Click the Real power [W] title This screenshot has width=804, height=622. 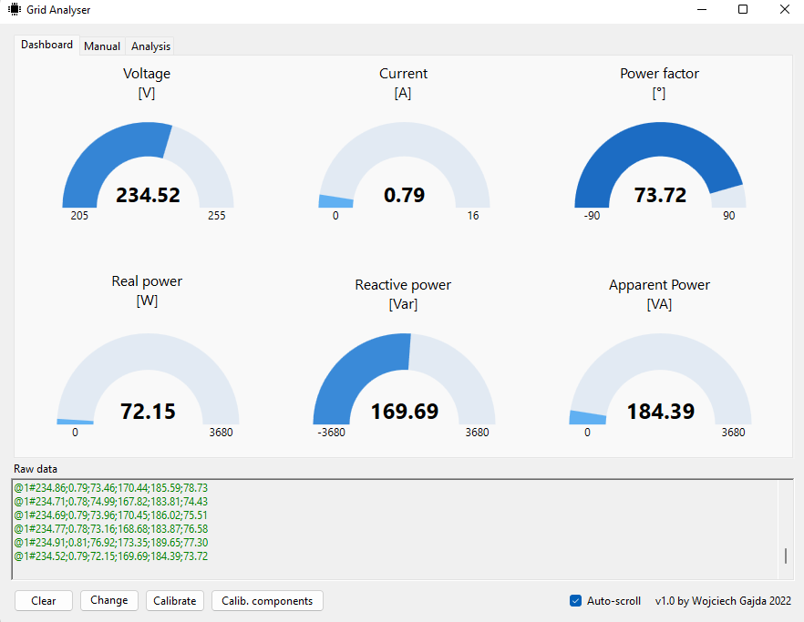[x=147, y=291]
